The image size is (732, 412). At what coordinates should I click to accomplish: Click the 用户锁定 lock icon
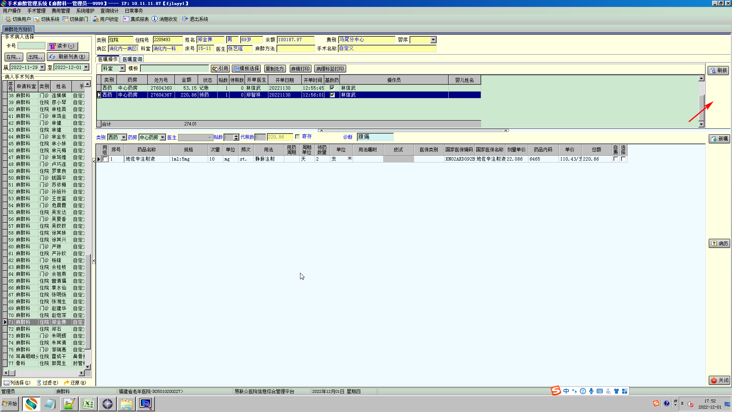(96, 19)
